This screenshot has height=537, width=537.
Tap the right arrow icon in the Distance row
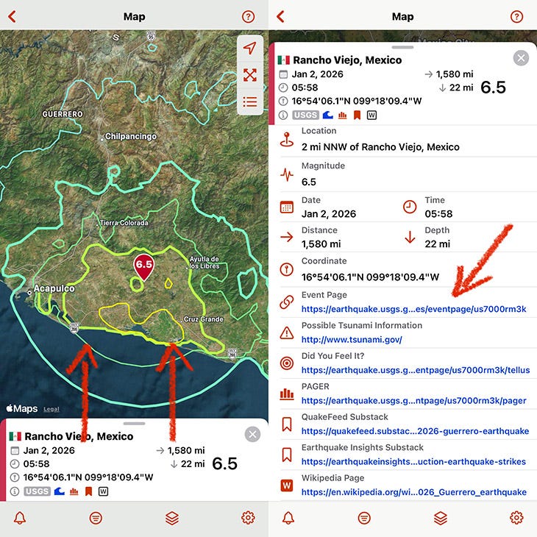(287, 237)
